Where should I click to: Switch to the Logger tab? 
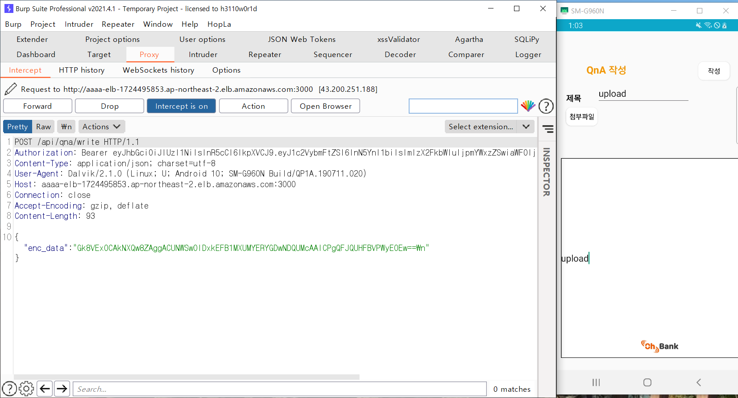528,54
